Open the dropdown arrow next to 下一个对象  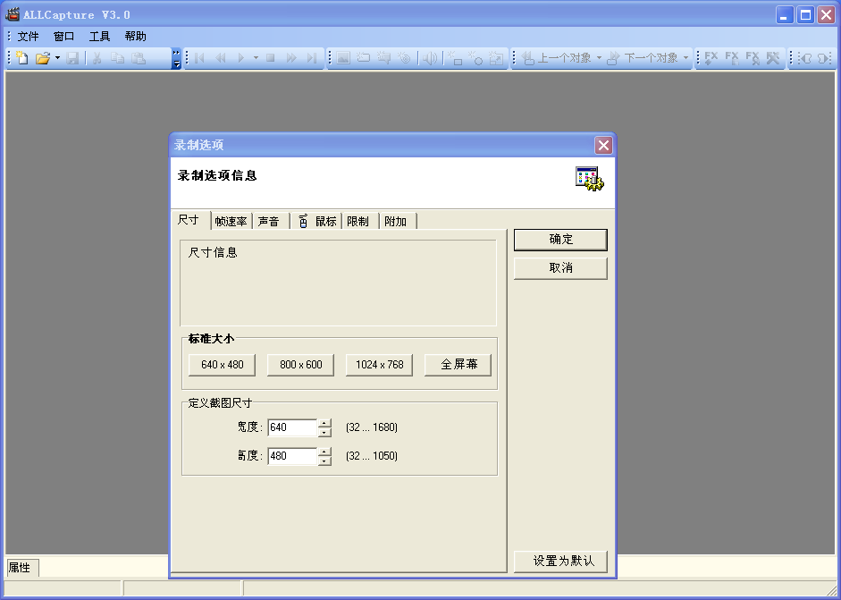(686, 58)
